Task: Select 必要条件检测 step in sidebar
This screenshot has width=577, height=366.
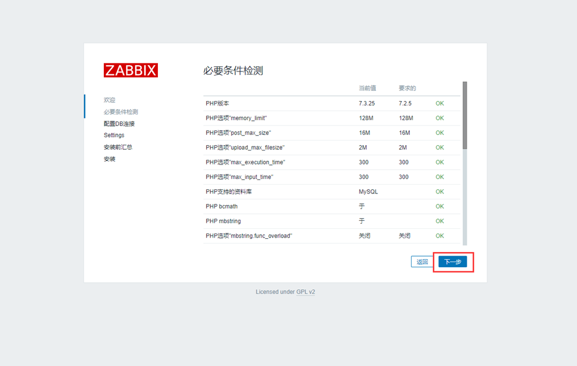Action: click(x=121, y=112)
